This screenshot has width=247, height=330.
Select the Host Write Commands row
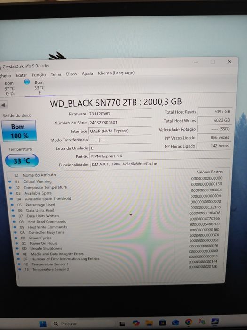(x=117, y=226)
